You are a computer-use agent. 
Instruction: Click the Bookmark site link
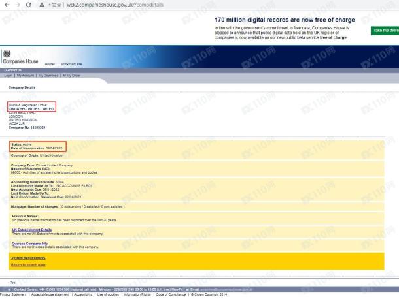(71, 64)
